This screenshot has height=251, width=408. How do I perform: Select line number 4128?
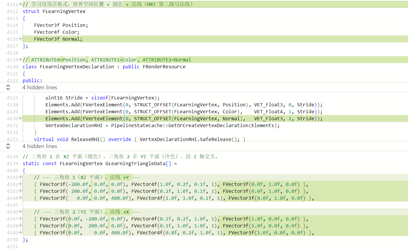point(12,105)
